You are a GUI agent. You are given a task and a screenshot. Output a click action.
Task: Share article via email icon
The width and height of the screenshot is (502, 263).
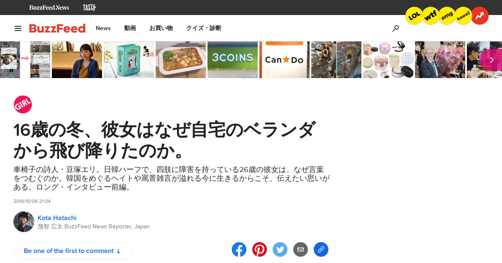tap(300, 250)
